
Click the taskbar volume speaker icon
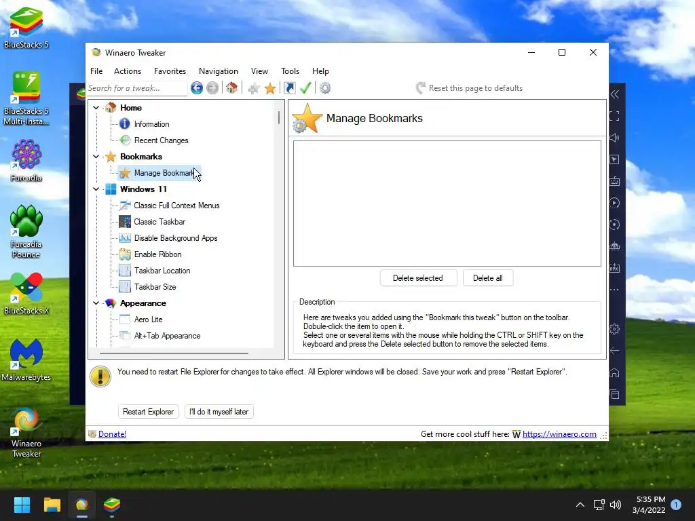tap(615, 505)
